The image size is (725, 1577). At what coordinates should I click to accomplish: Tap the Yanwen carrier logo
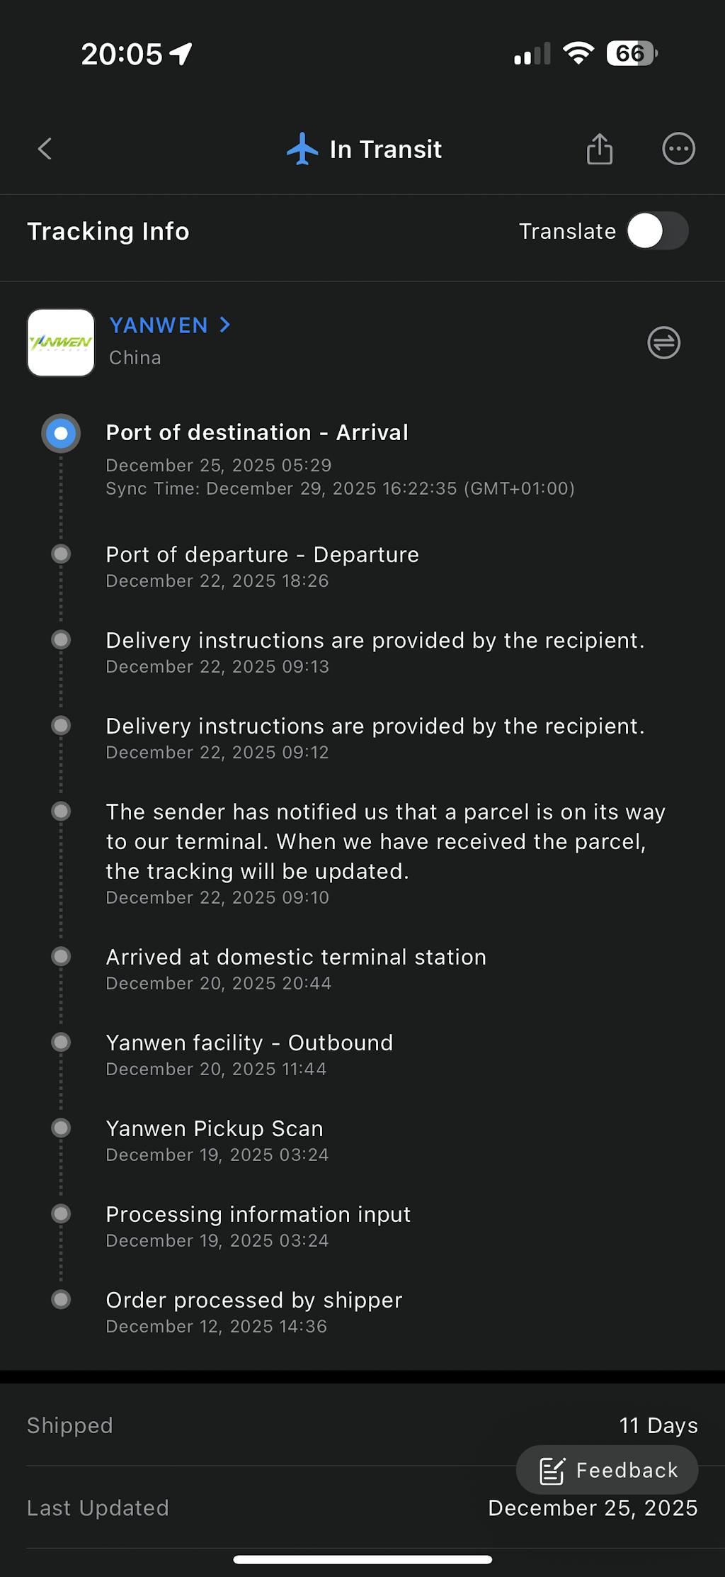61,342
